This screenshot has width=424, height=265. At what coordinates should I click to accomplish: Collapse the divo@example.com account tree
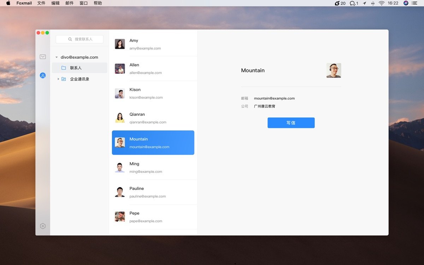point(57,57)
